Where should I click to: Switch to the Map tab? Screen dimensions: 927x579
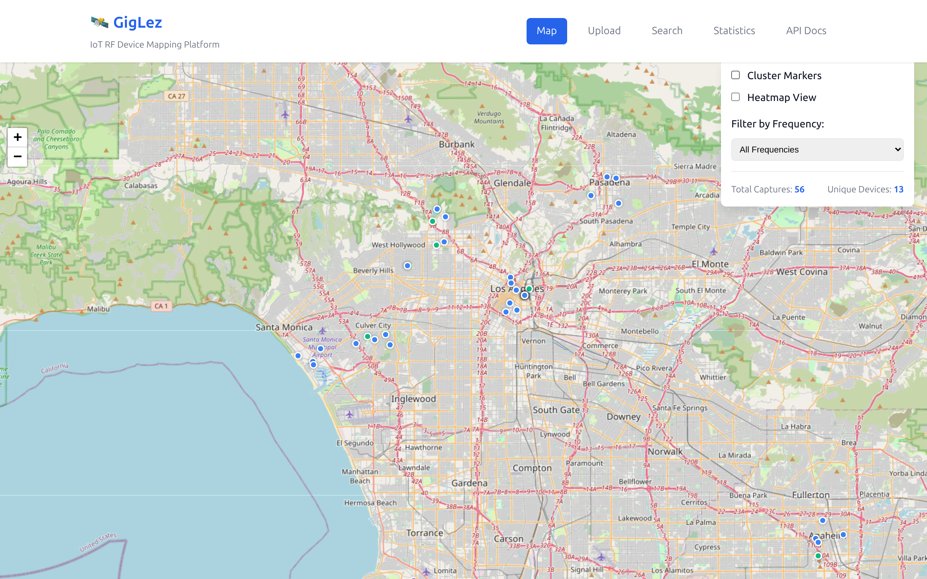coord(546,31)
